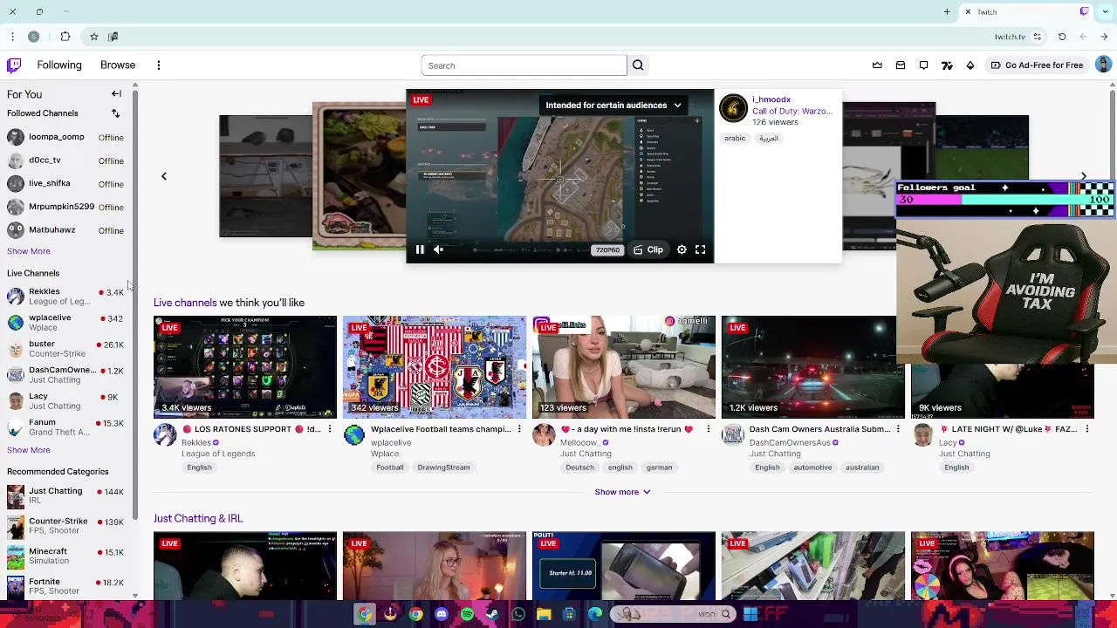Create a Clip of the stream
This screenshot has height=628, width=1117.
click(x=648, y=250)
